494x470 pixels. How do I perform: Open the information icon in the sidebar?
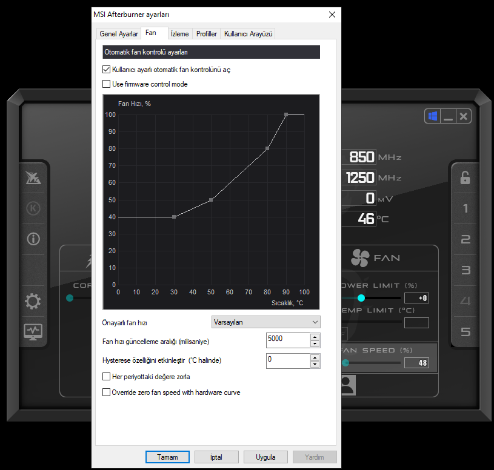[x=33, y=239]
